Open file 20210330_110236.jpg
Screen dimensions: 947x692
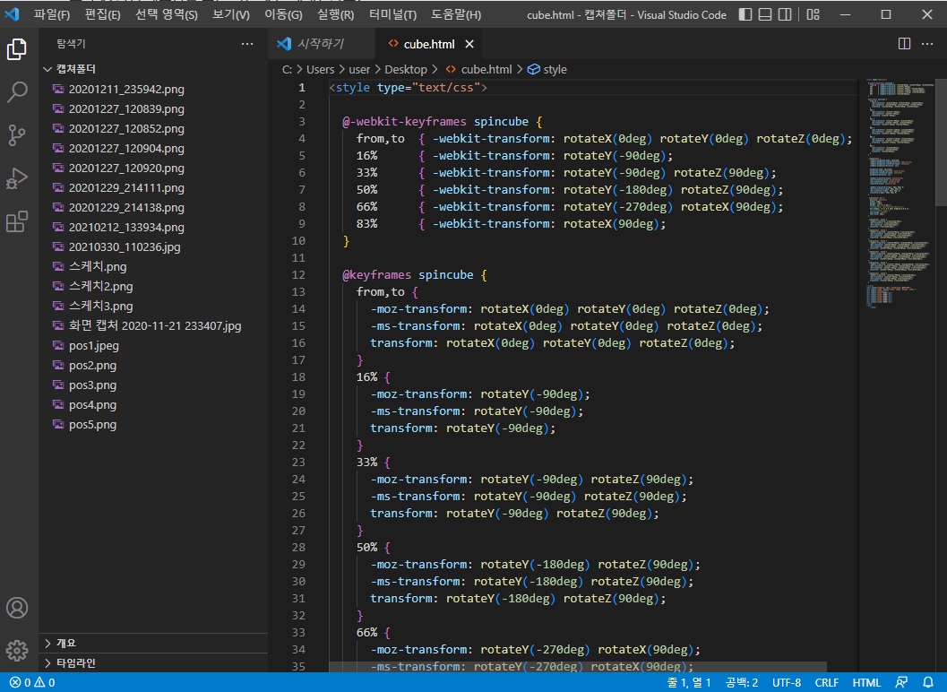pyautogui.click(x=153, y=247)
